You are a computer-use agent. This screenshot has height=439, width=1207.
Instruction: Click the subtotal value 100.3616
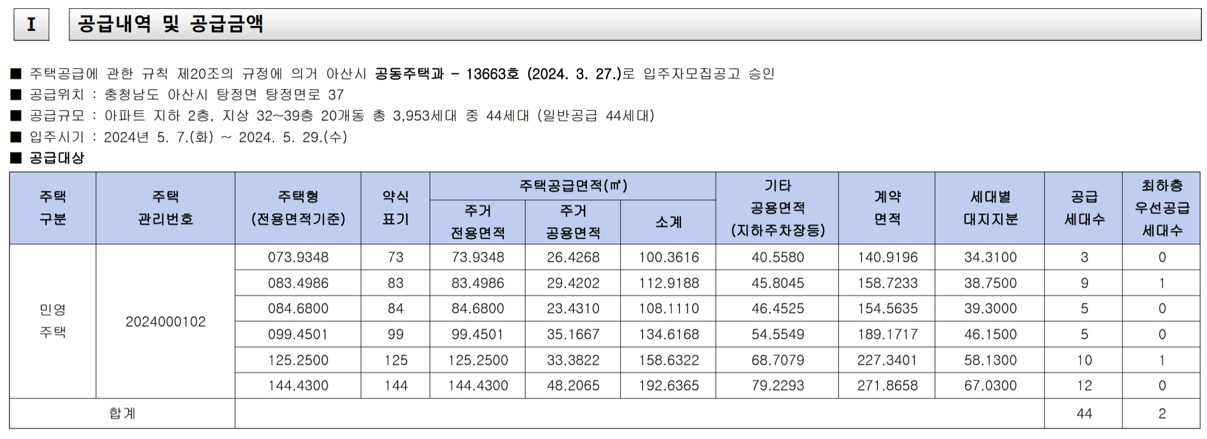[x=668, y=257]
